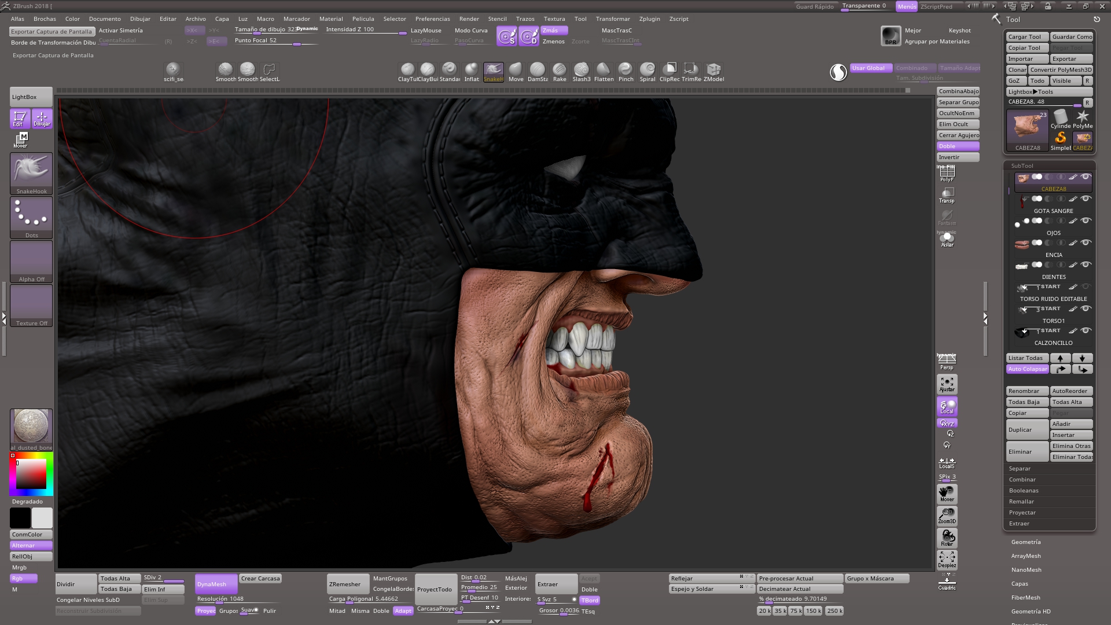Toggle the Zmás sculpt mode
The height and width of the screenshot is (625, 1111).
554,31
